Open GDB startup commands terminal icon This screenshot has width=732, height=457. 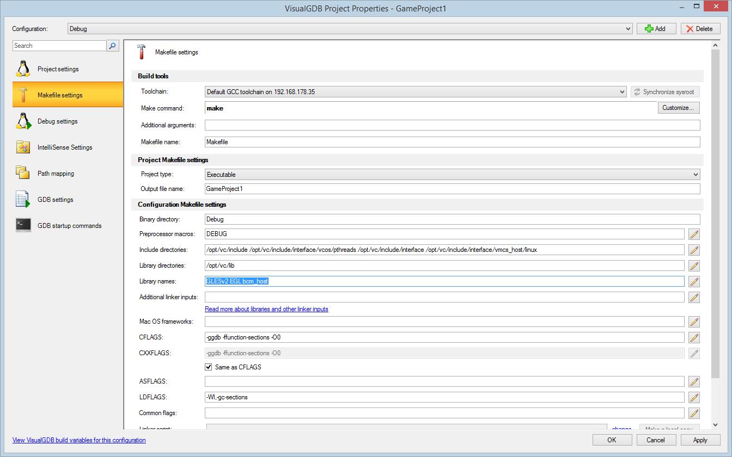(x=23, y=225)
